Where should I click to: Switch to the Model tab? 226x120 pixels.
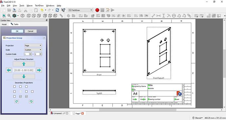pyautogui.click(x=4, y=24)
